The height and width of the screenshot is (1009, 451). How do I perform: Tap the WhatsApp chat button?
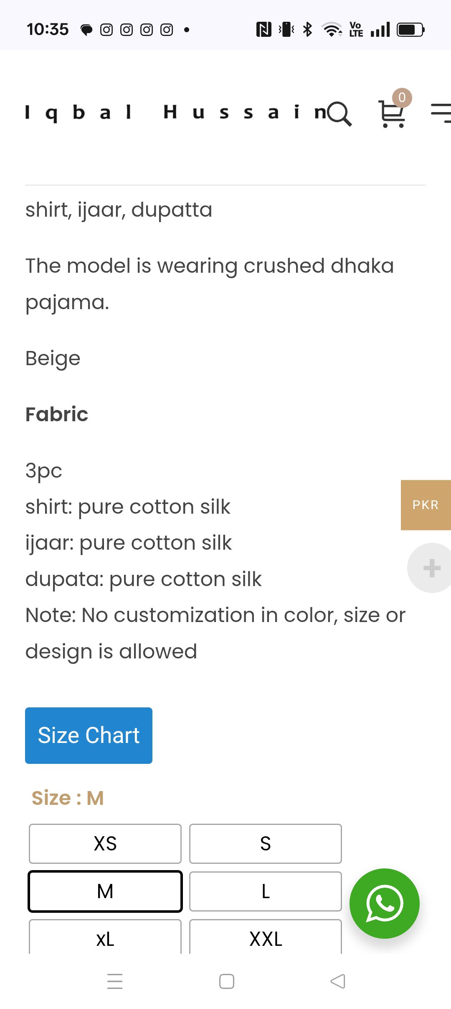coord(384,903)
